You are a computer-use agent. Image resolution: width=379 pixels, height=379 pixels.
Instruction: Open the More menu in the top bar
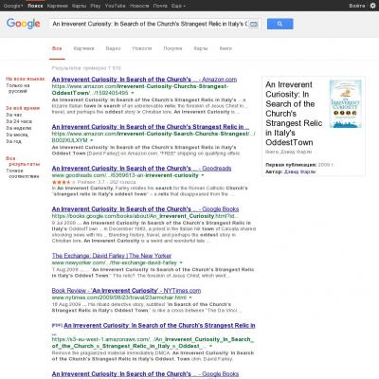click(x=178, y=6)
